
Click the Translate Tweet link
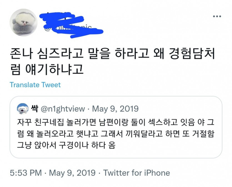pos(35,85)
